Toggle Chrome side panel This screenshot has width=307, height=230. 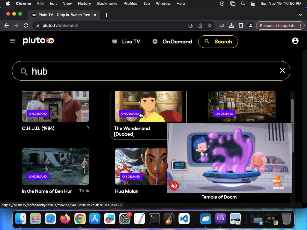point(241,25)
